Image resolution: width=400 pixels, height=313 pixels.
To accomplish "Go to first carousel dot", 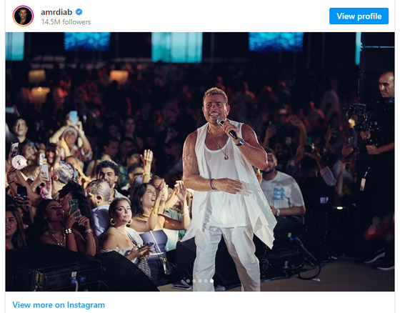I will point(189,281).
